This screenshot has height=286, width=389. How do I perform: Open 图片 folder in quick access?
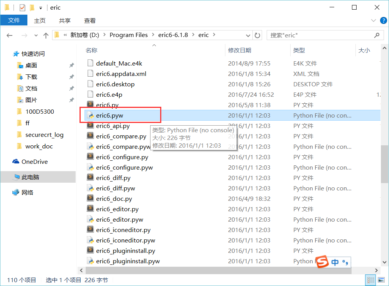tap(31, 100)
